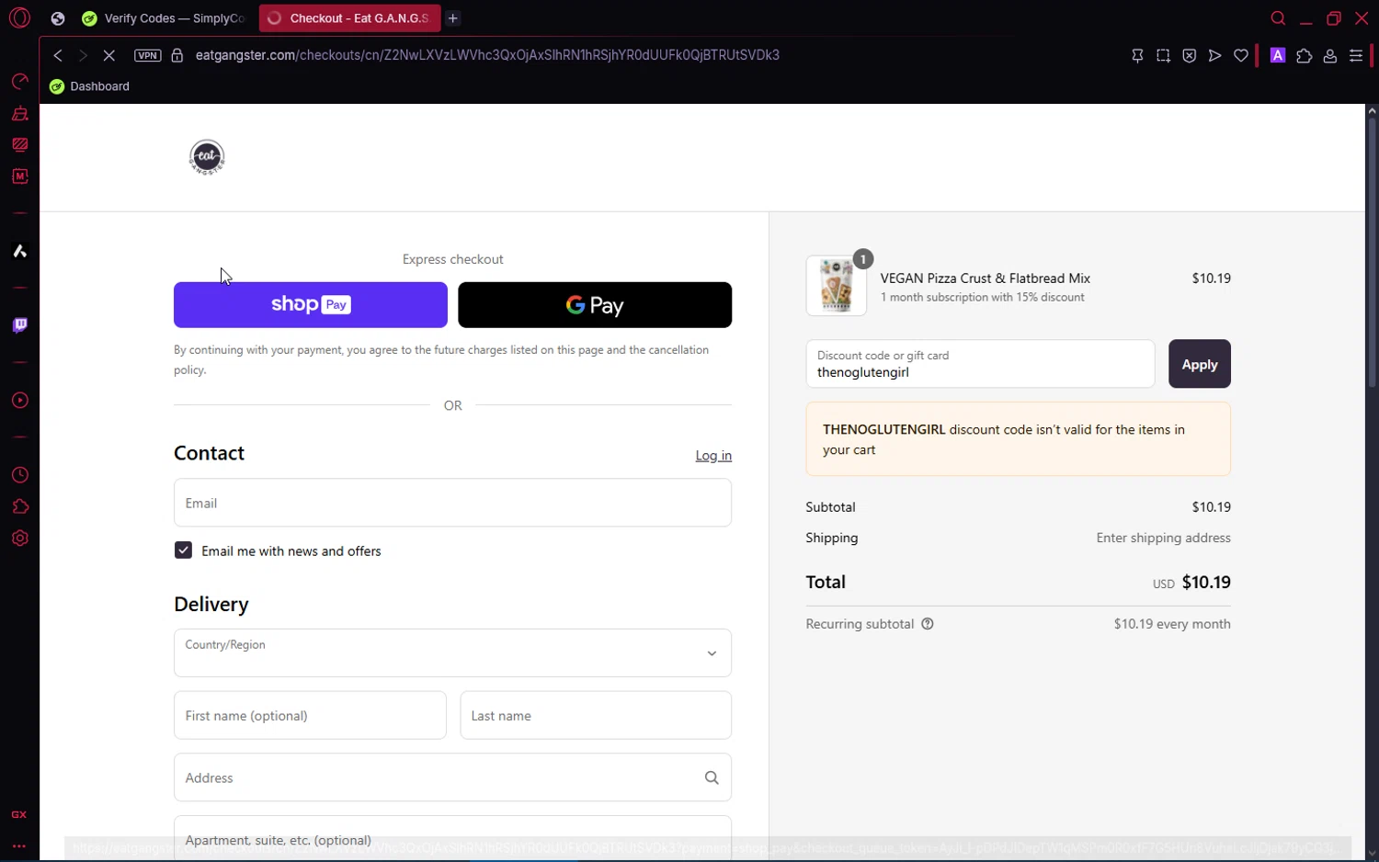Click the page URL in address bar
This screenshot has height=862, width=1379.
[x=487, y=55]
